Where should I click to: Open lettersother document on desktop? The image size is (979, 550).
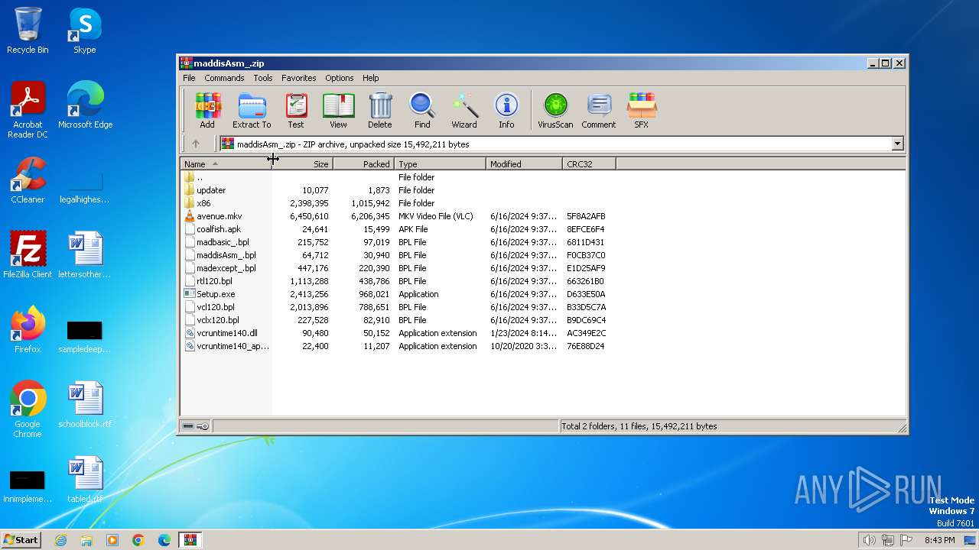(x=85, y=254)
